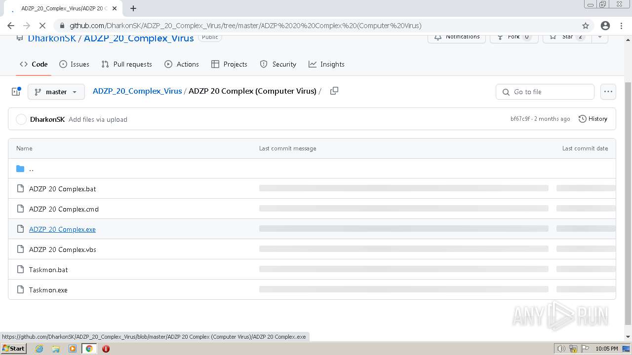
Task: Open the DharkonSK avatar image
Action: tap(21, 119)
